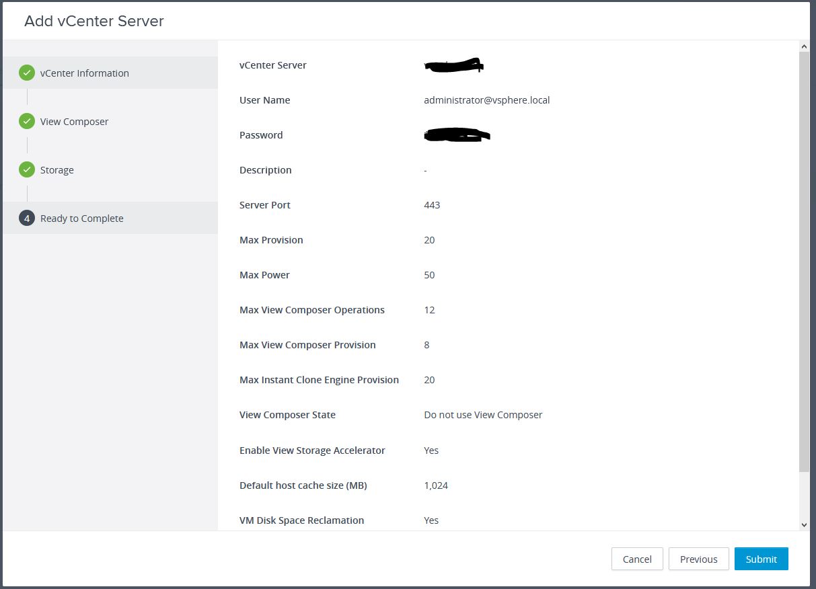The image size is (816, 589).
Task: Click the Instant Clone Engine Provision value 20
Action: coord(429,380)
